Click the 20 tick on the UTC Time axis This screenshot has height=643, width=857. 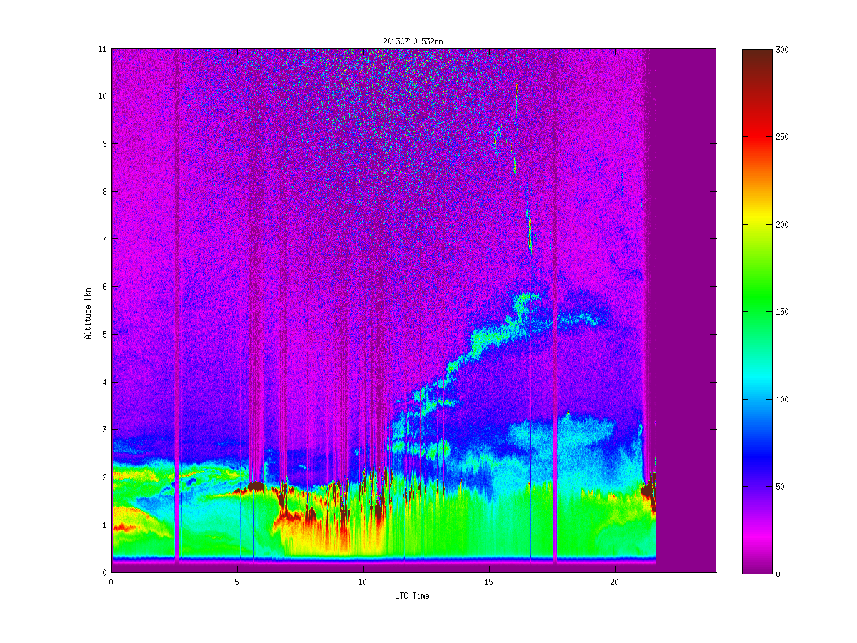coord(614,582)
